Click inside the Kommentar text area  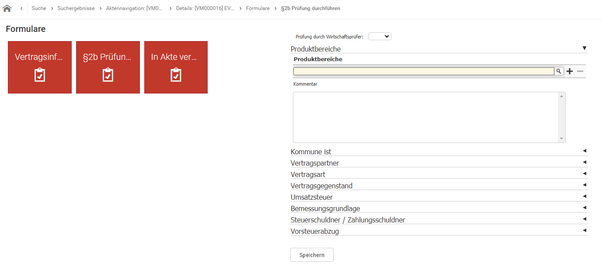pyautogui.click(x=425, y=117)
